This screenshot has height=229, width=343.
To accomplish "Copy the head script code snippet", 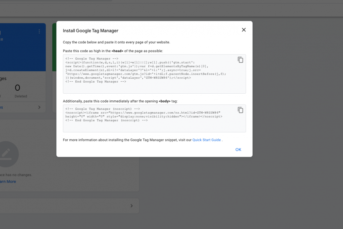I will pyautogui.click(x=241, y=60).
